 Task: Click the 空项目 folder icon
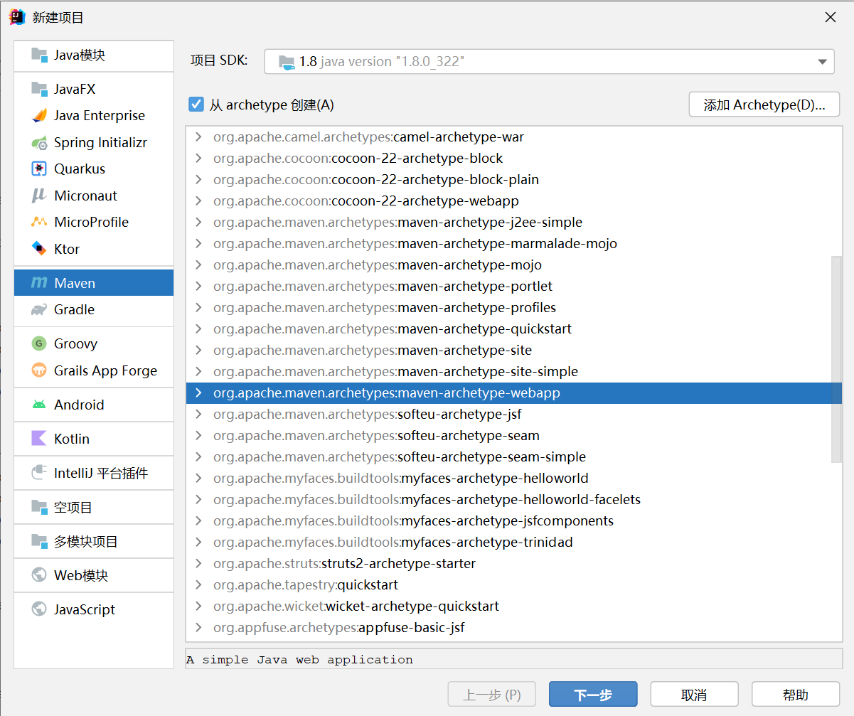39,507
